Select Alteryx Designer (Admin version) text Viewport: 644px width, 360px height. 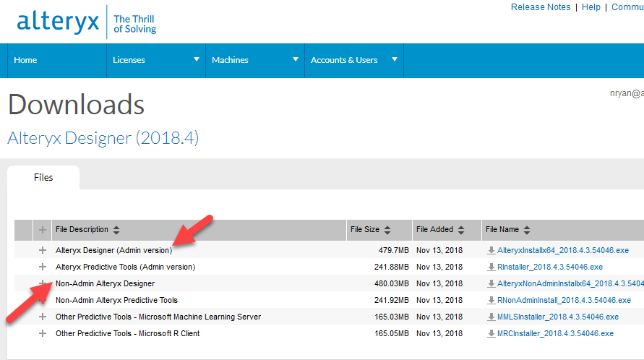tap(113, 250)
